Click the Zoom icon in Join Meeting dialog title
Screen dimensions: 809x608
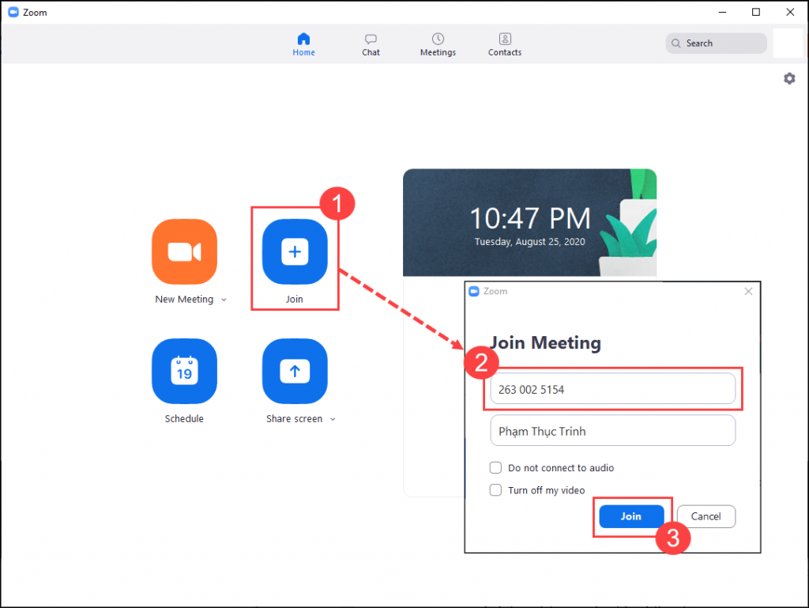coord(474,291)
